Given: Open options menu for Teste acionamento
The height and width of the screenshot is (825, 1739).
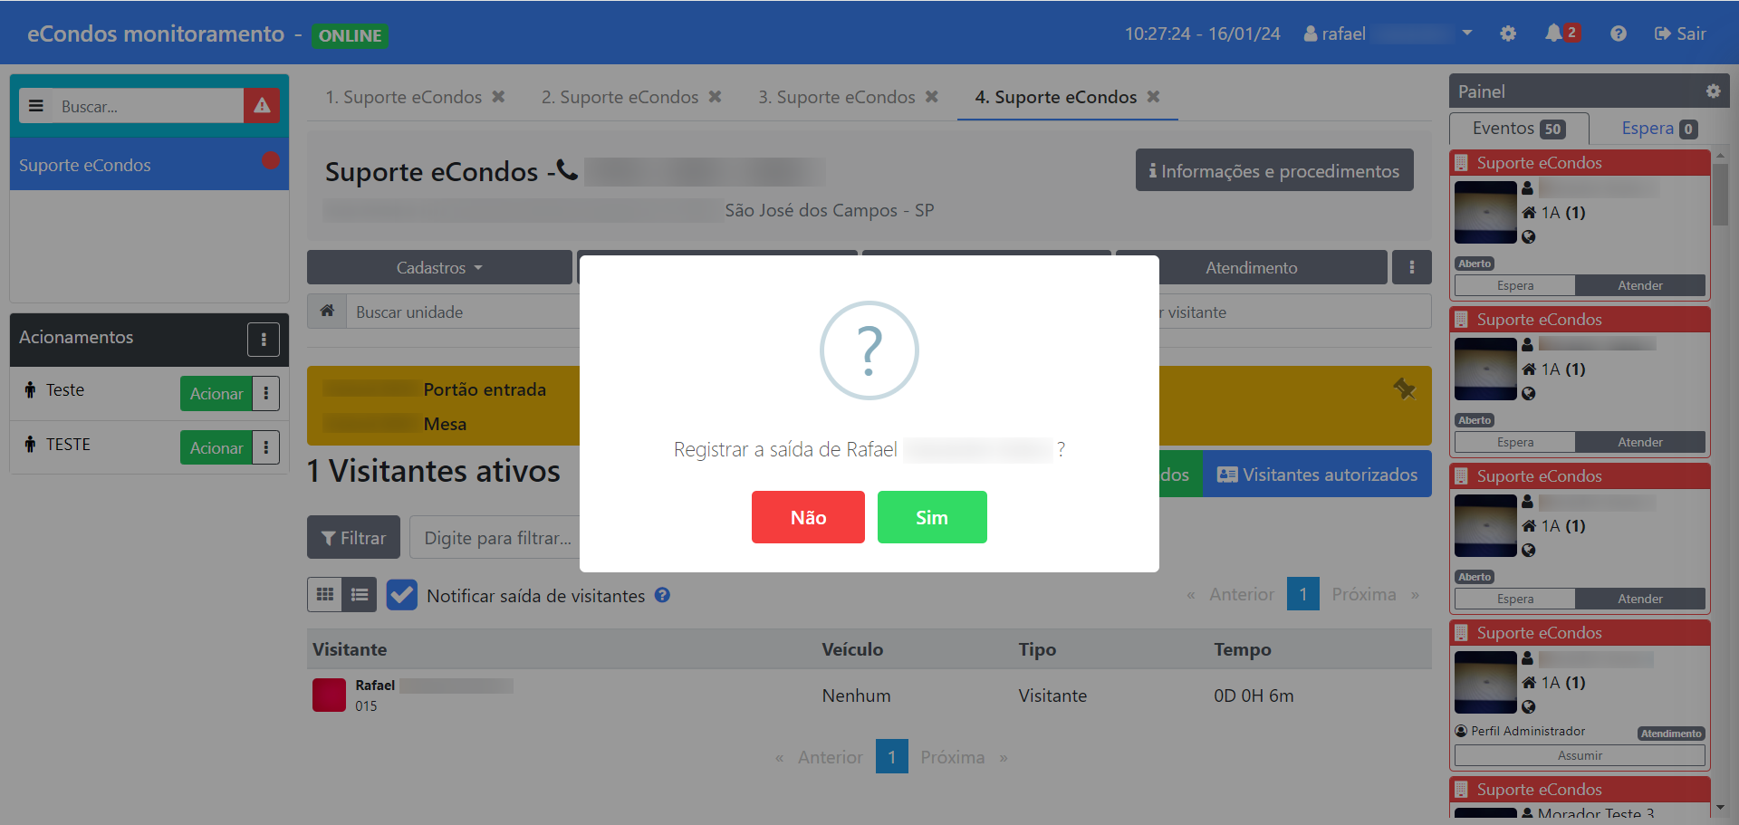Looking at the screenshot, I should point(266,393).
